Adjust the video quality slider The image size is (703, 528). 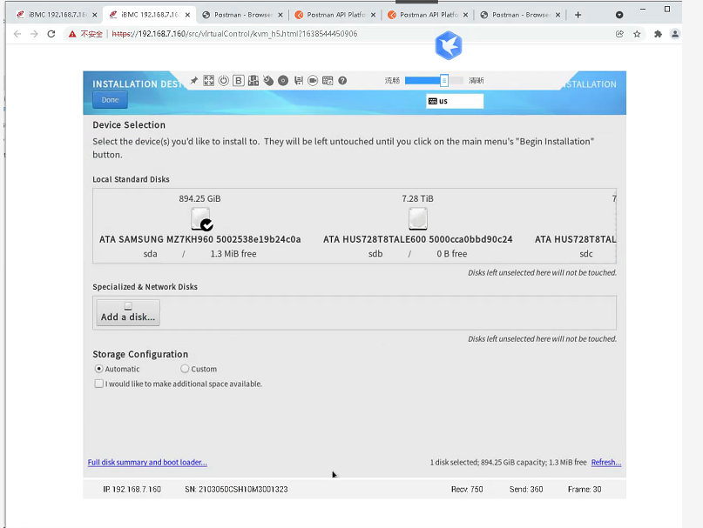[x=443, y=81]
